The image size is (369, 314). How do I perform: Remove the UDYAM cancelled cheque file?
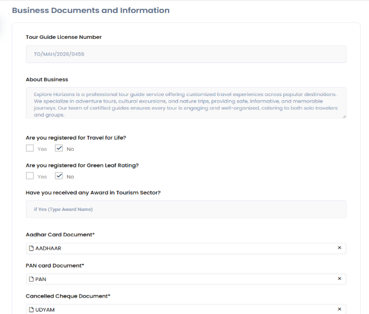pyautogui.click(x=339, y=309)
